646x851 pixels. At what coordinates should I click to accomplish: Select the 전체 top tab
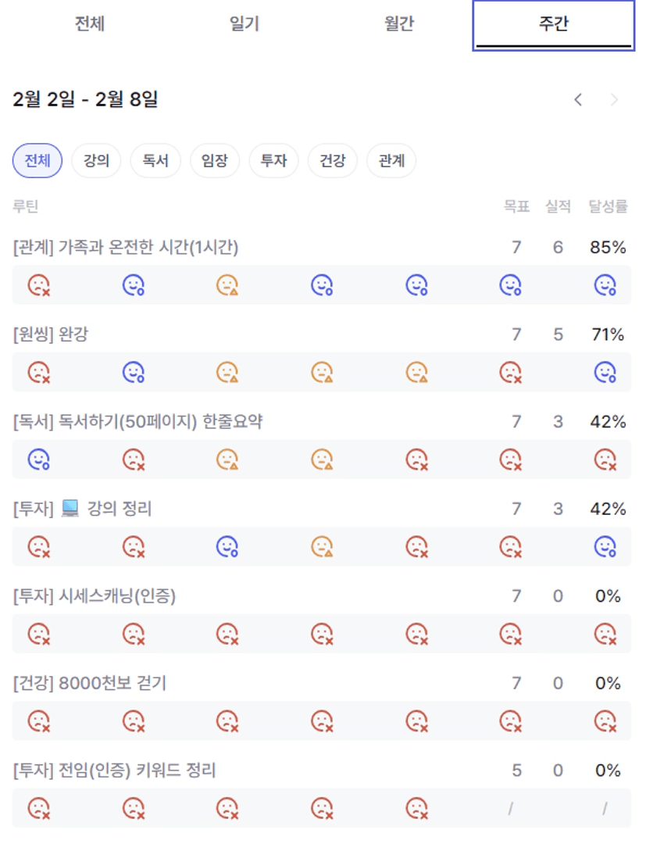coord(90,24)
